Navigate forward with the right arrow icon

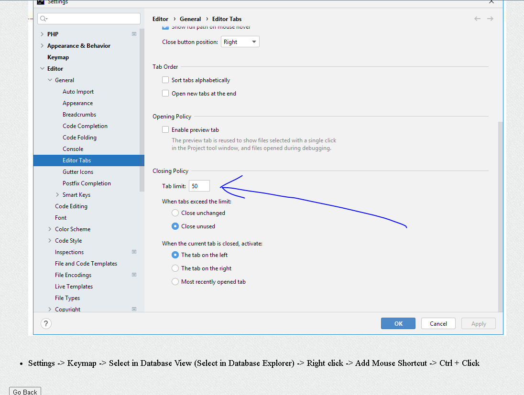click(490, 19)
